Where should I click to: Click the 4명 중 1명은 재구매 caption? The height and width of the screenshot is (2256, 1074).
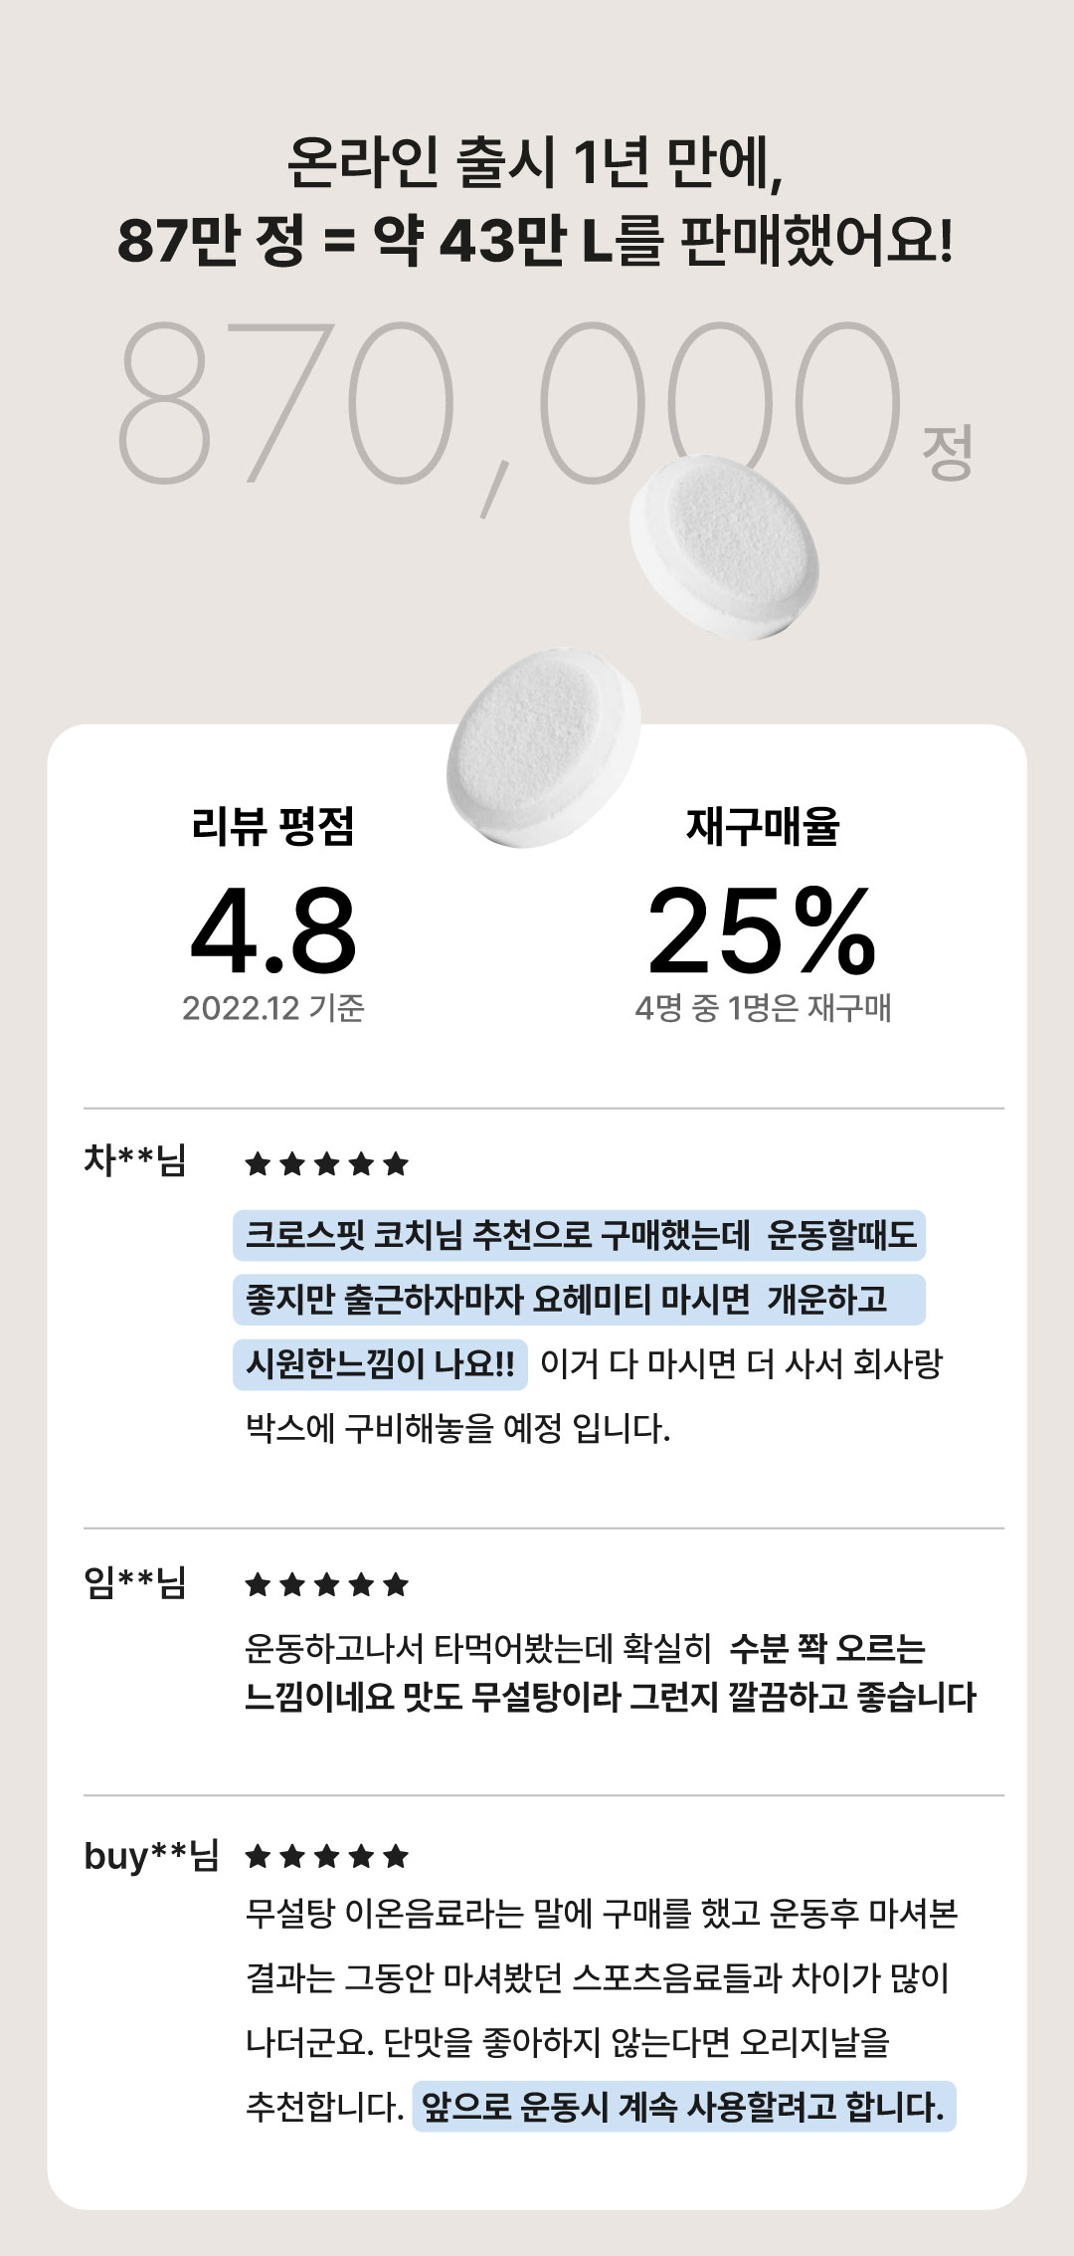pyautogui.click(x=763, y=1008)
